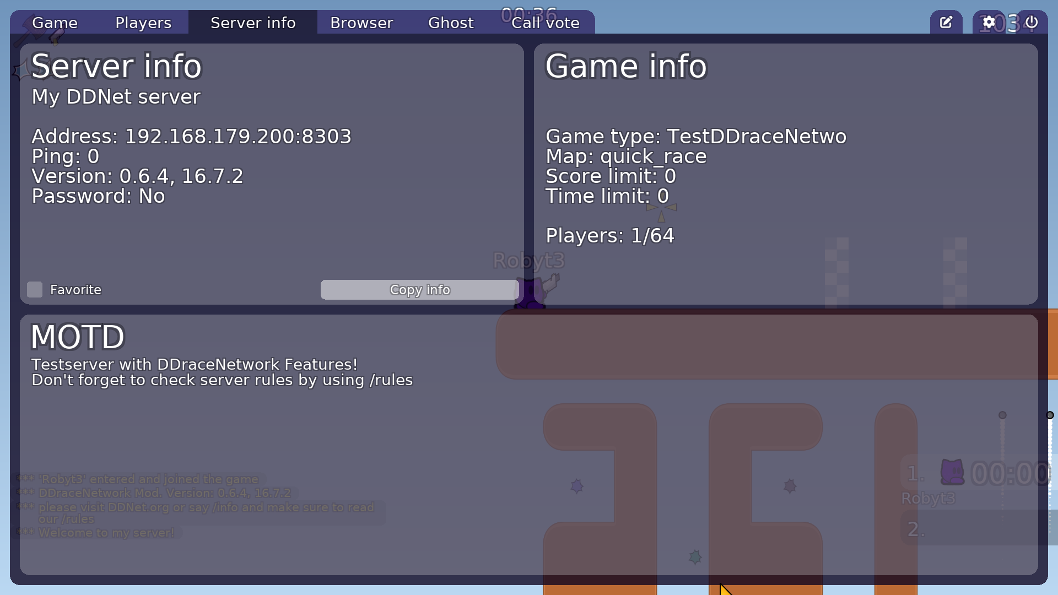Click the MOTD heading
1058x595 pixels.
coord(78,337)
